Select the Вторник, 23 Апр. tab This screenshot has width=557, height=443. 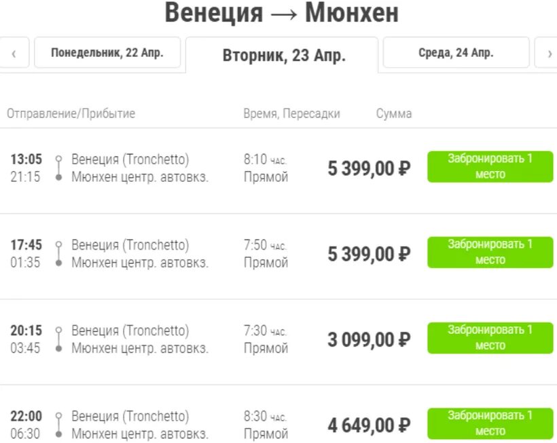284,56
